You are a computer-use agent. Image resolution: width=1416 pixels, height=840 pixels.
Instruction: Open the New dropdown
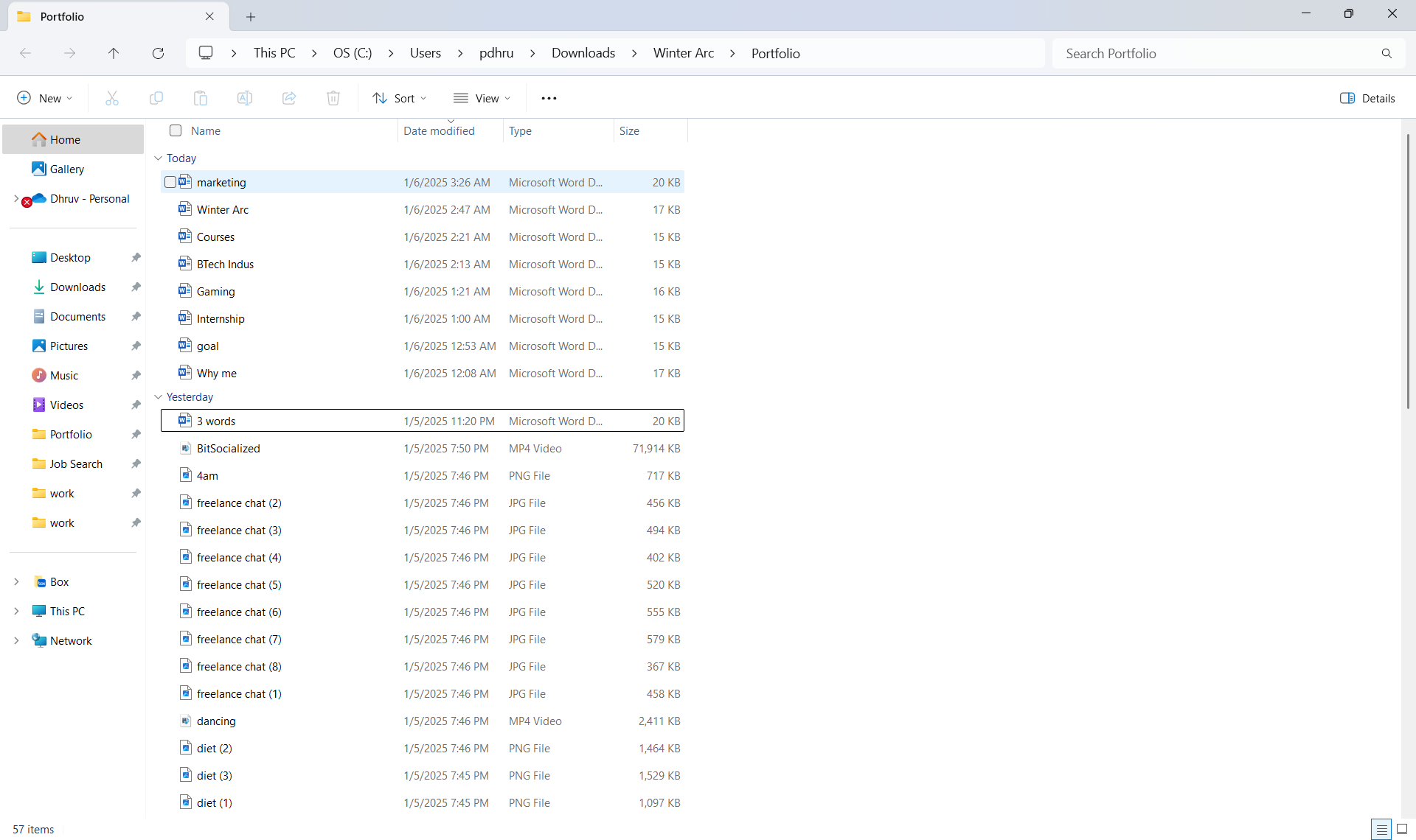click(45, 98)
